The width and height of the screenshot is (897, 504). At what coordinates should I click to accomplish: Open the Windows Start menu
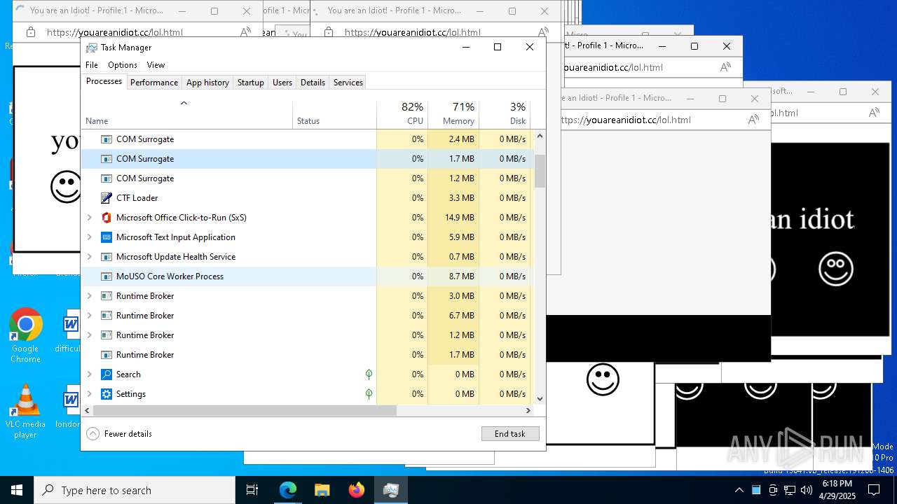17,490
